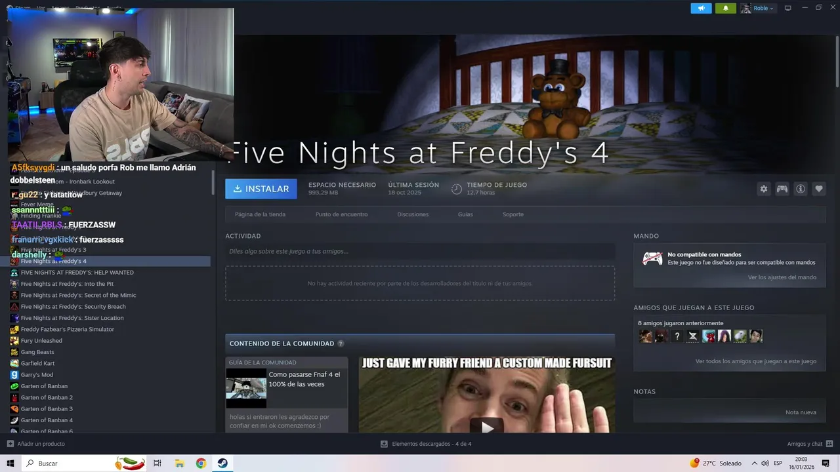This screenshot has width=840, height=472.
Task: Switch to Big Picture mode via monitor icon
Action: (x=788, y=8)
